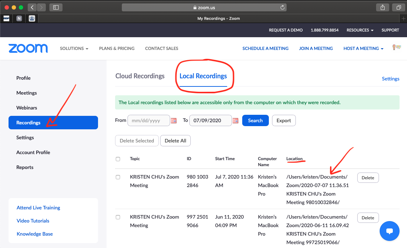Expand the Host a Meeting dropdown

[363, 49]
